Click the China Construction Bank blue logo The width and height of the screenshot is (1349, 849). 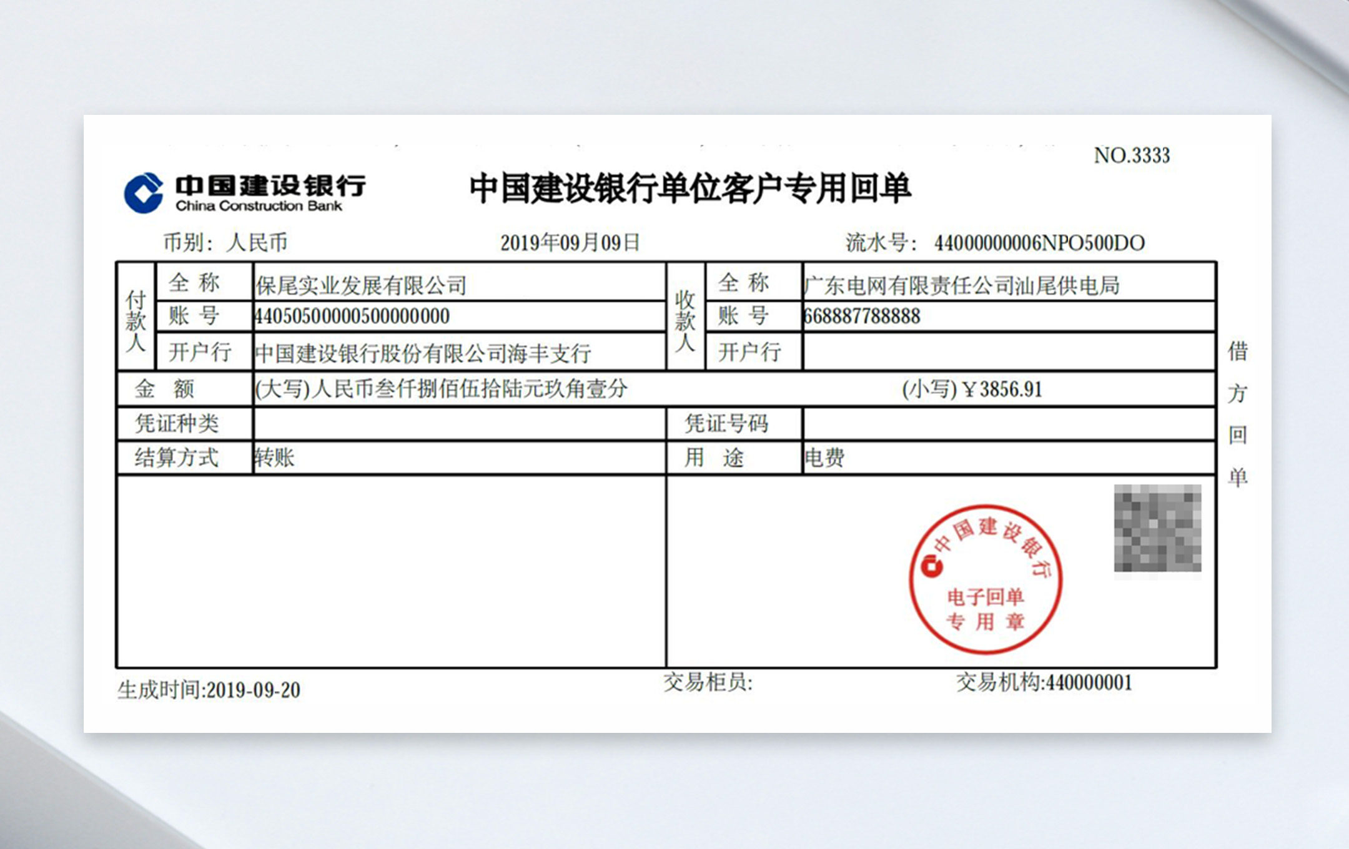pyautogui.click(x=144, y=193)
